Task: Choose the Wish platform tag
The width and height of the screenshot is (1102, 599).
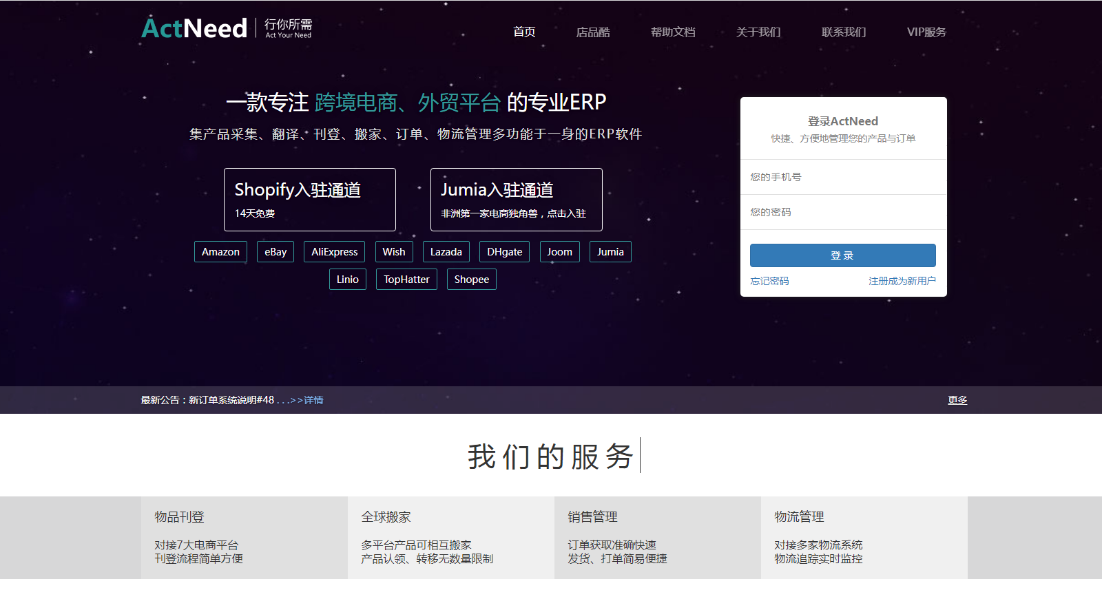Action: tap(394, 252)
